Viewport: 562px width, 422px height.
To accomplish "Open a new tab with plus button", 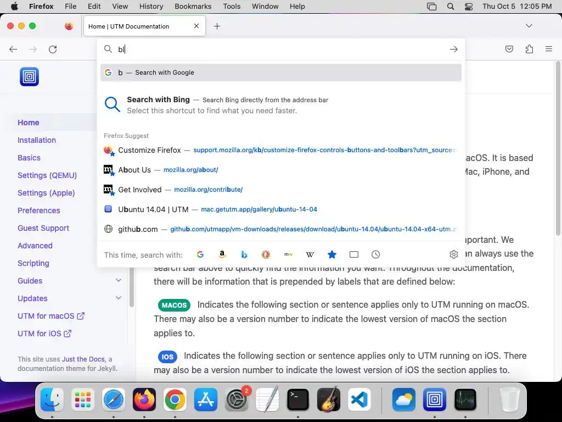I will (x=217, y=26).
